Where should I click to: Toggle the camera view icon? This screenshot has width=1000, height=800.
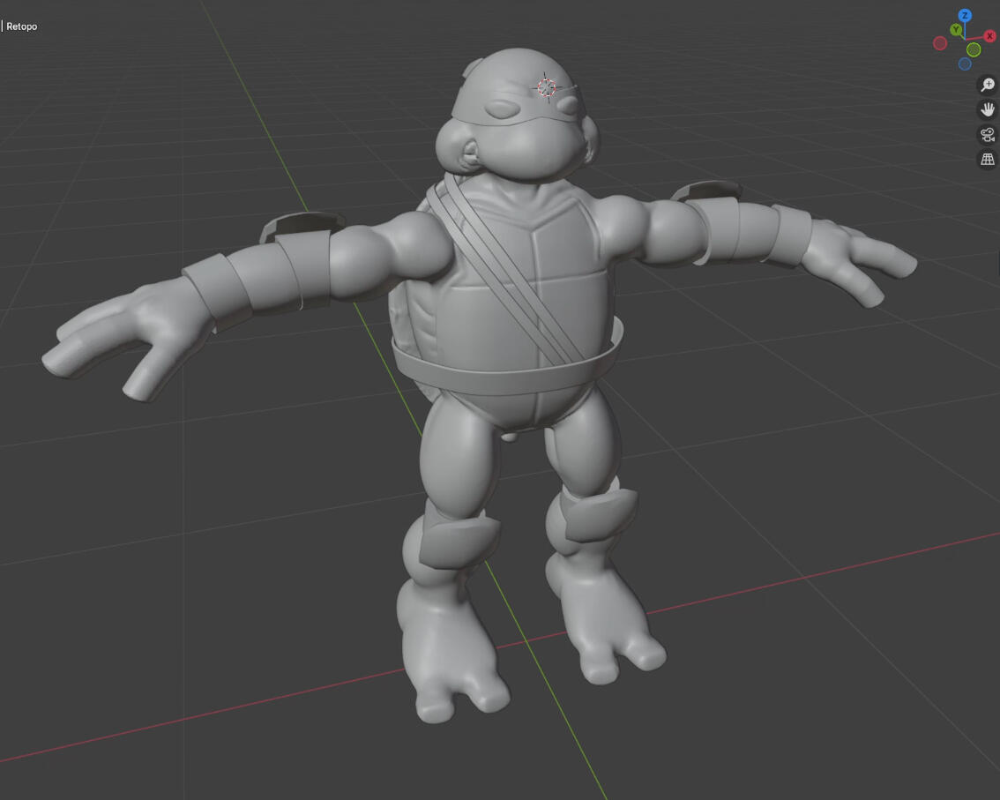(988, 135)
